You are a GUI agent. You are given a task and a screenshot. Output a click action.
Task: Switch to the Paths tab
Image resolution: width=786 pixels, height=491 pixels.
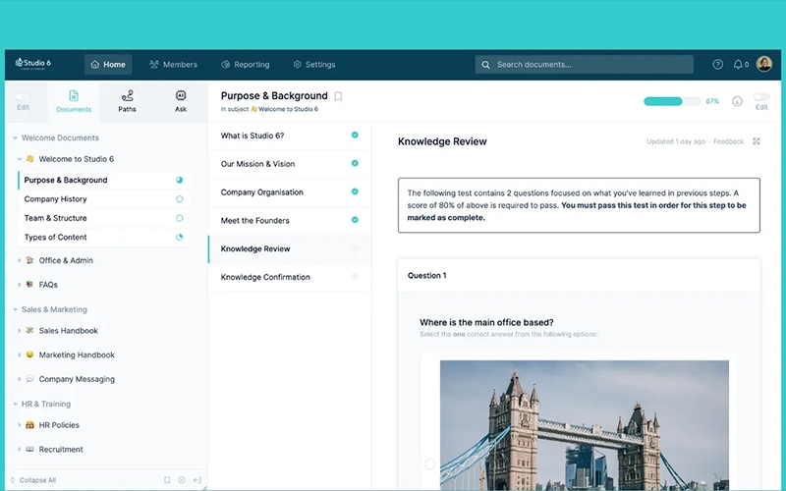127,101
